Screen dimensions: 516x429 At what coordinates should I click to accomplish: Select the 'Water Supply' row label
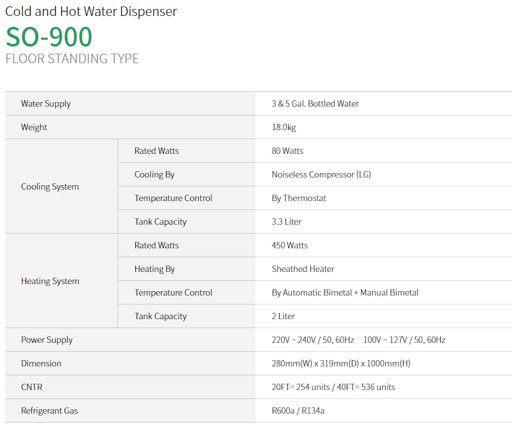46,103
